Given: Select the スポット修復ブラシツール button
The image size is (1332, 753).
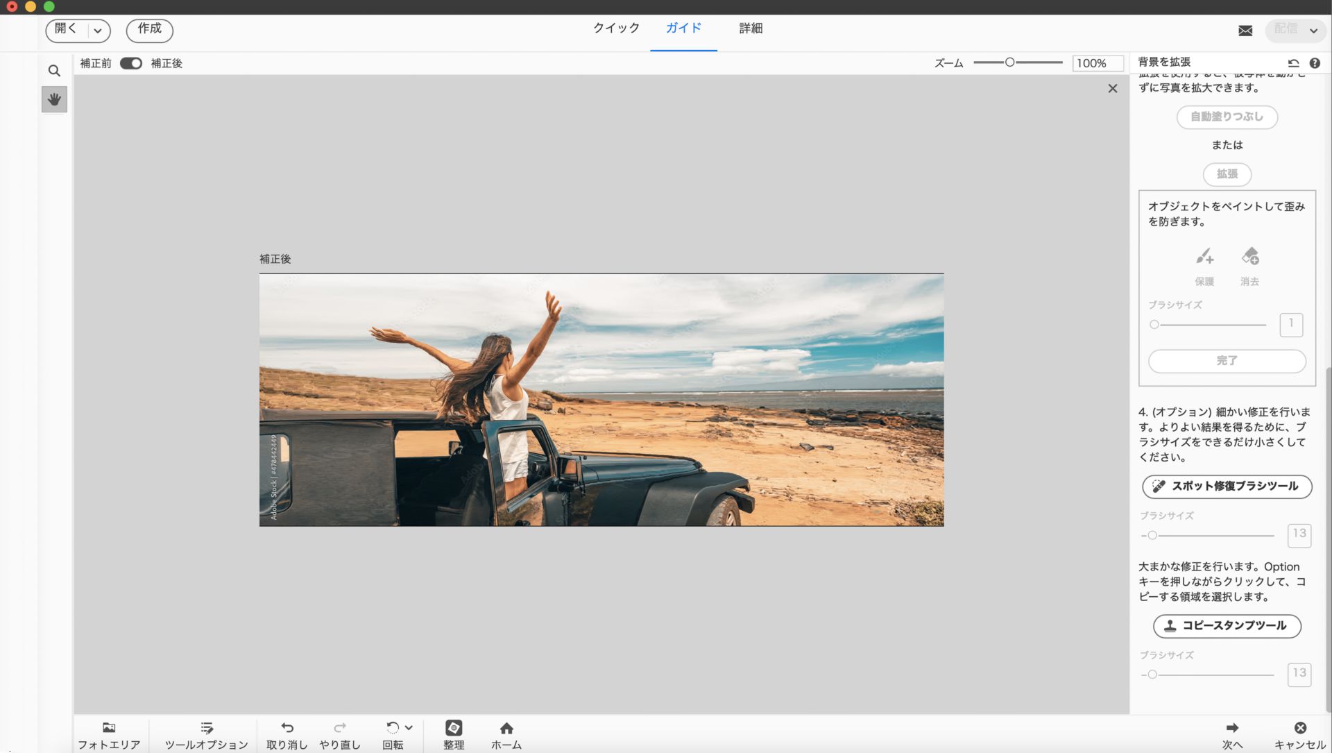Looking at the screenshot, I should 1227,487.
